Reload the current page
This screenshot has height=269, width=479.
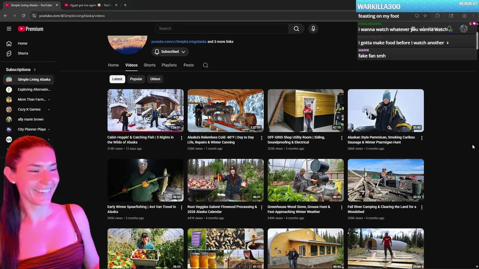click(x=23, y=16)
